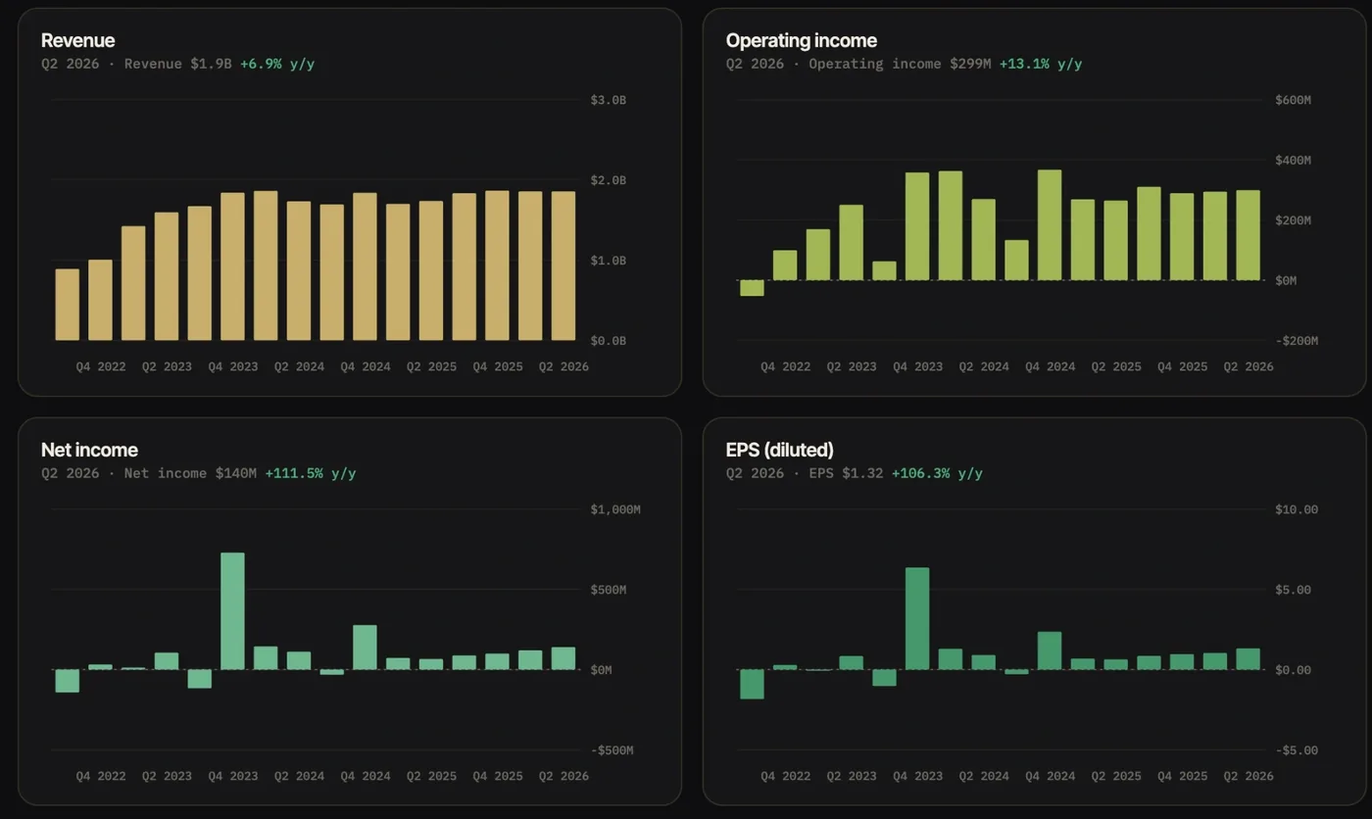The image size is (1372, 819).
Task: Select the Q4 2024 bar in Net income chart
Action: tap(365, 648)
